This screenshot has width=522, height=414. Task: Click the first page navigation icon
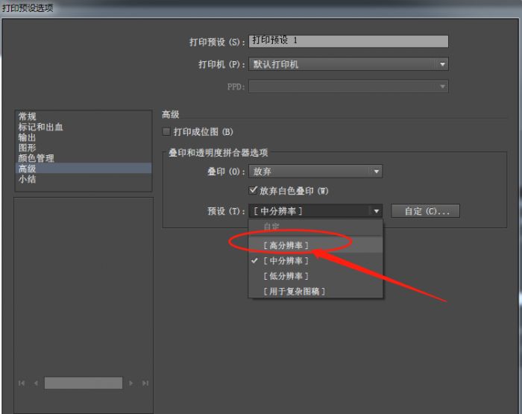pyautogui.click(x=22, y=383)
